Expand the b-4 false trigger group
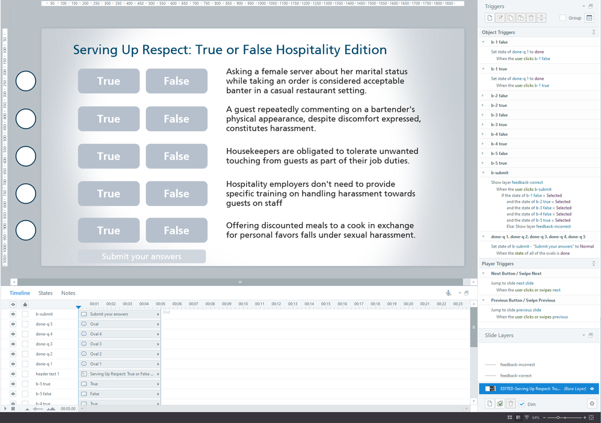 coord(483,134)
